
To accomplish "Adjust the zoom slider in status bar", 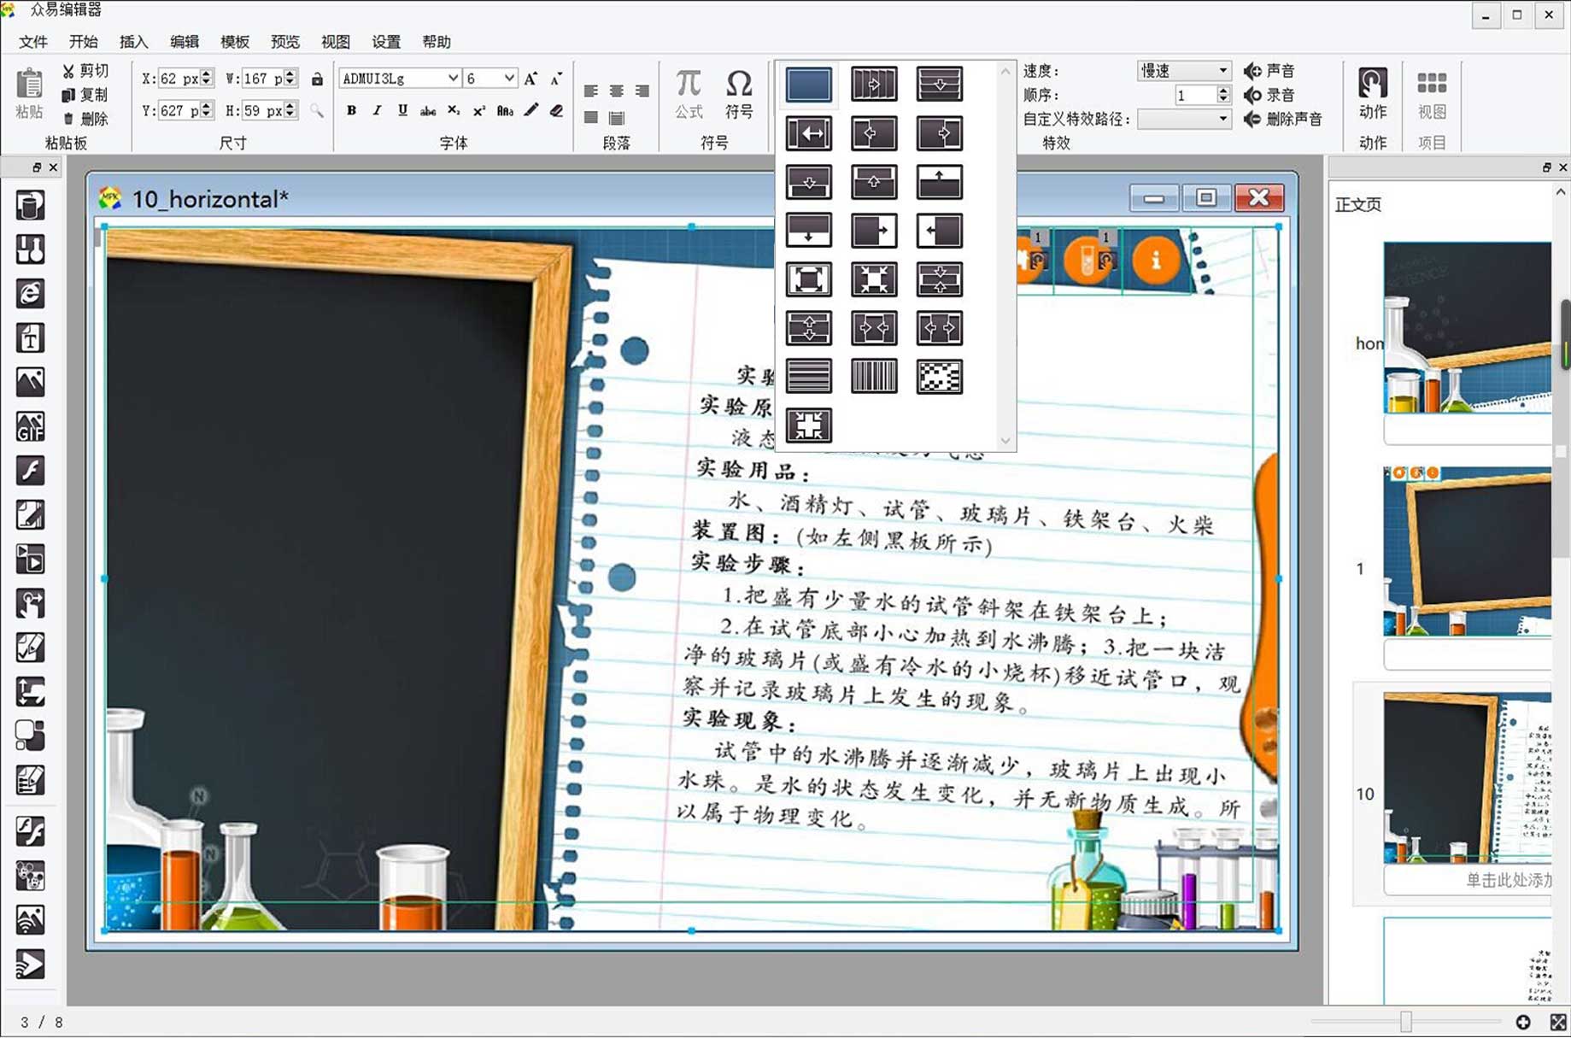I will (1405, 1021).
